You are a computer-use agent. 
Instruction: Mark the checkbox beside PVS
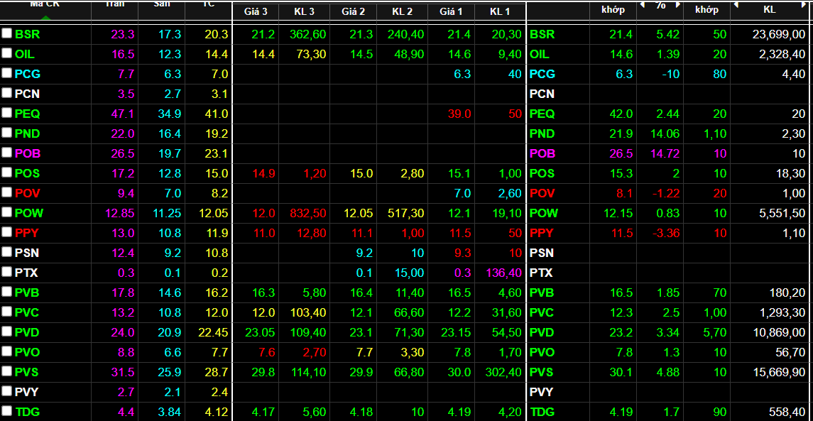(7, 371)
